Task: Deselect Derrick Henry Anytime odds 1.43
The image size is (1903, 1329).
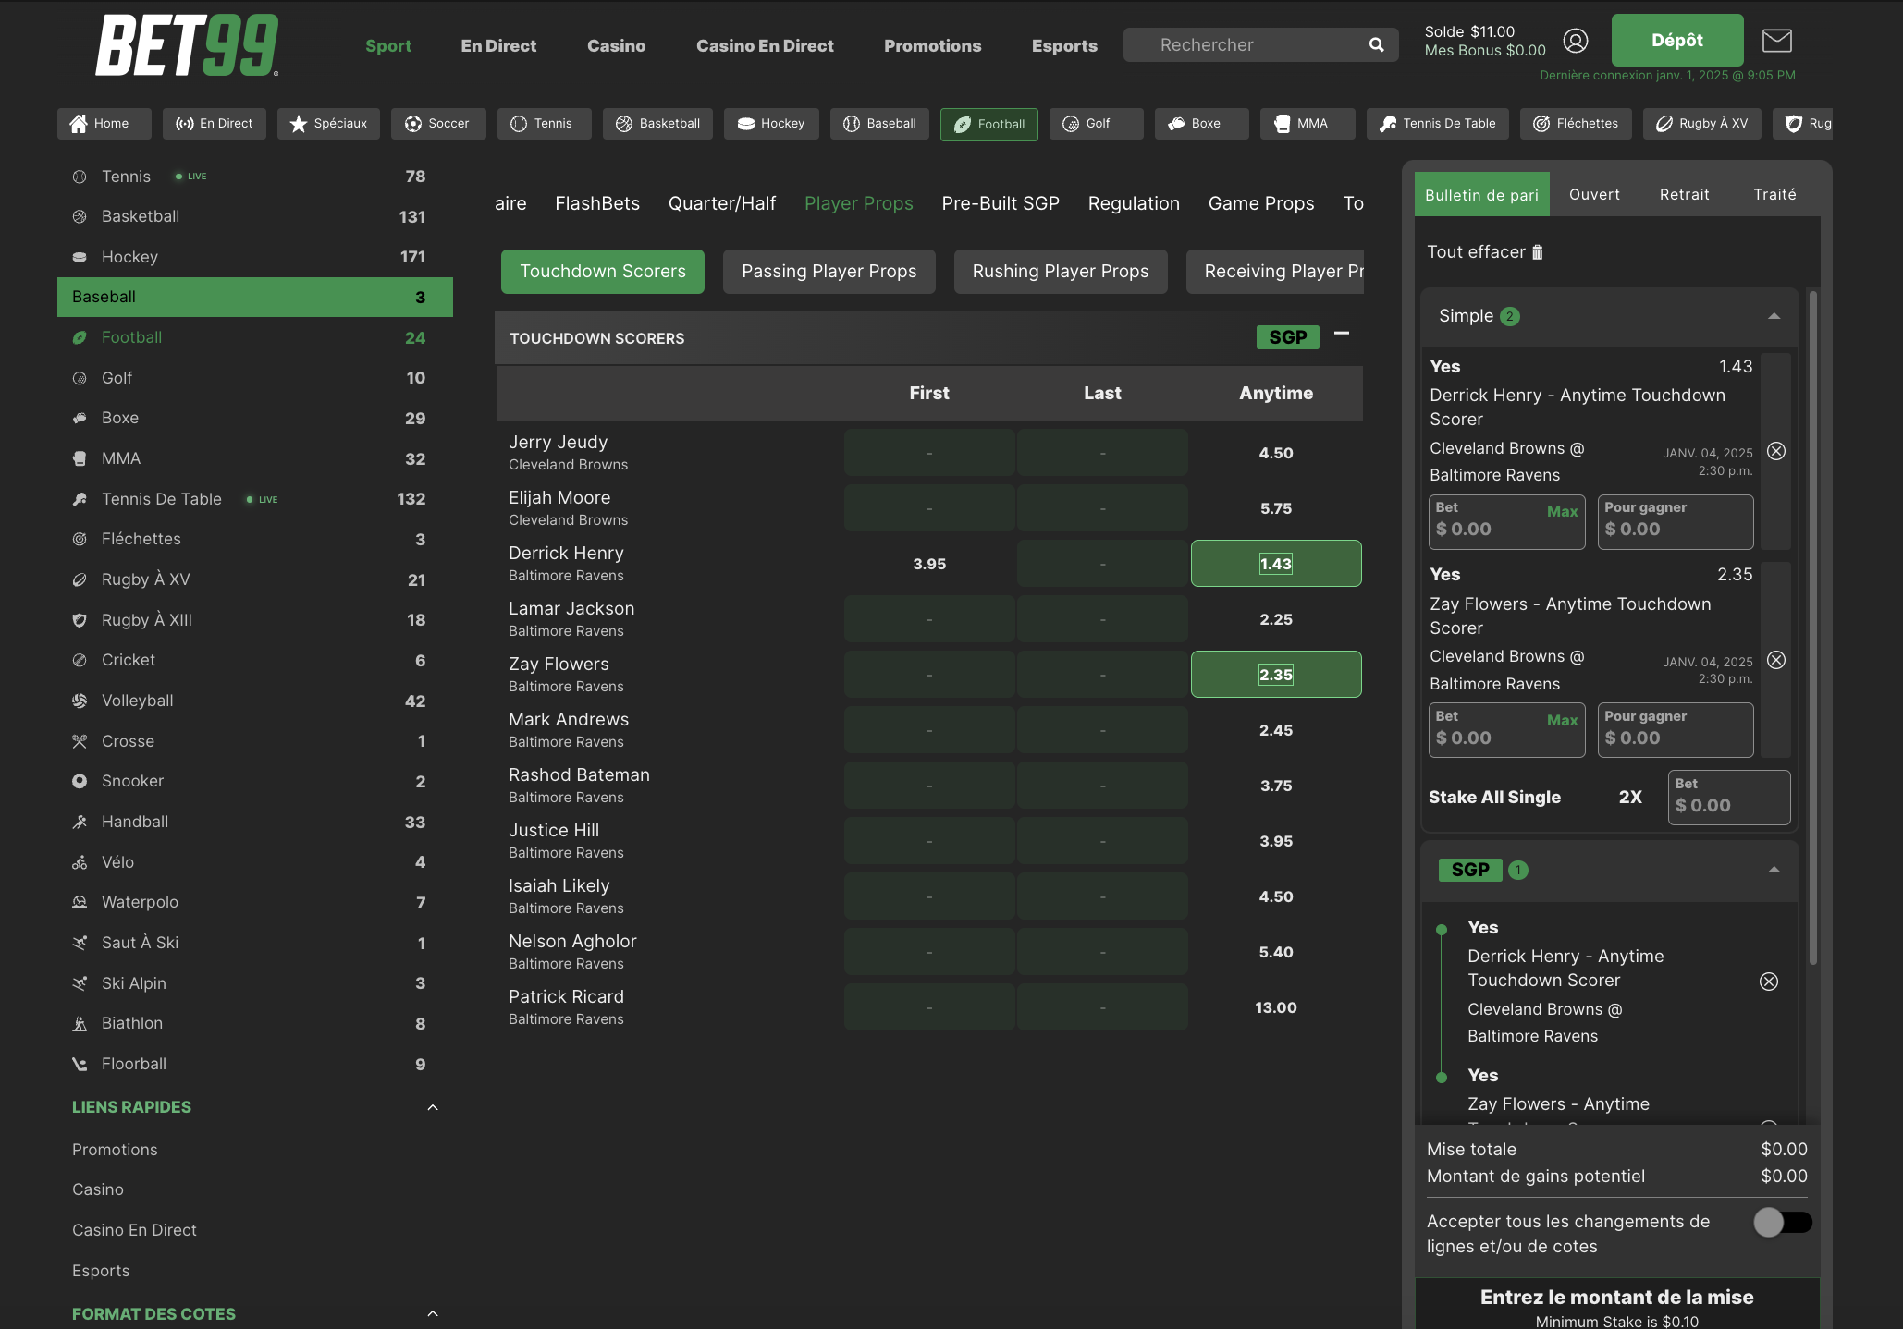Action: pyautogui.click(x=1276, y=564)
